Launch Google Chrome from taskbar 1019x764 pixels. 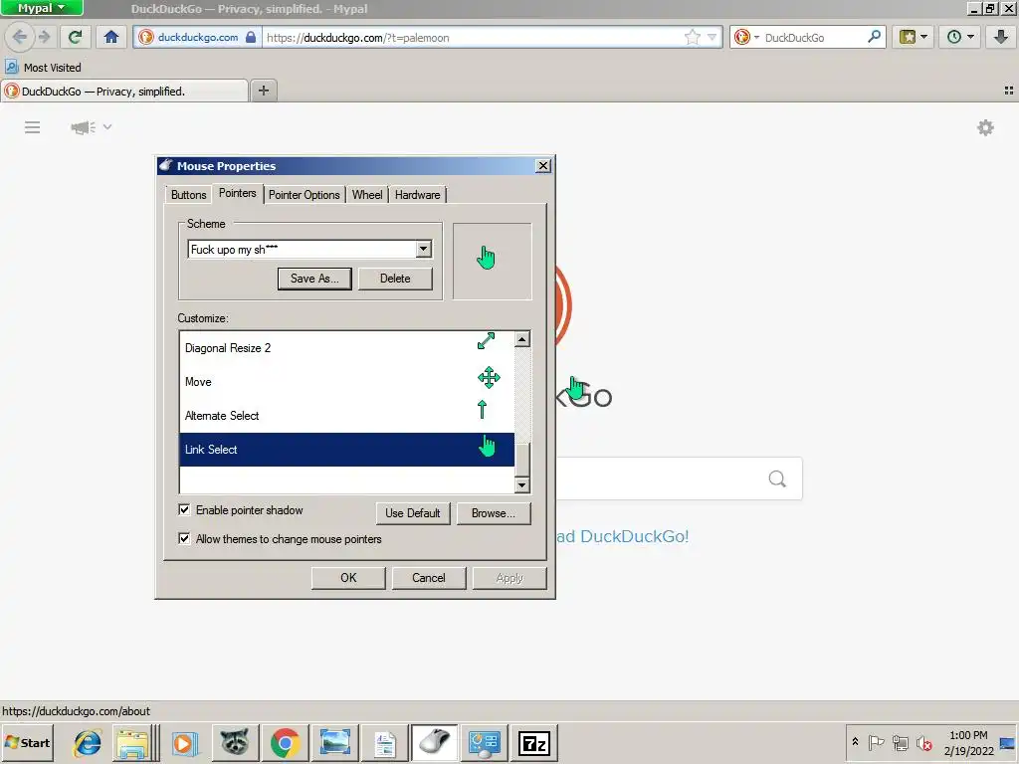(285, 742)
